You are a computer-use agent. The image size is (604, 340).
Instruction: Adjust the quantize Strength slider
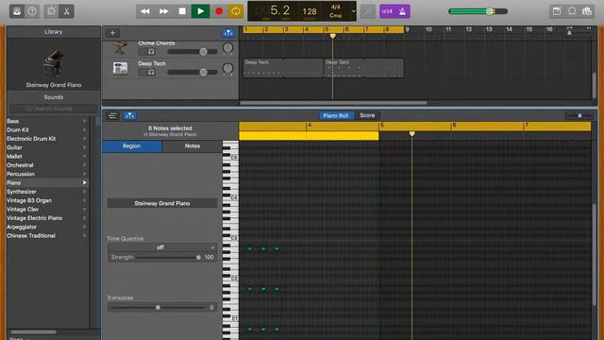(x=168, y=257)
